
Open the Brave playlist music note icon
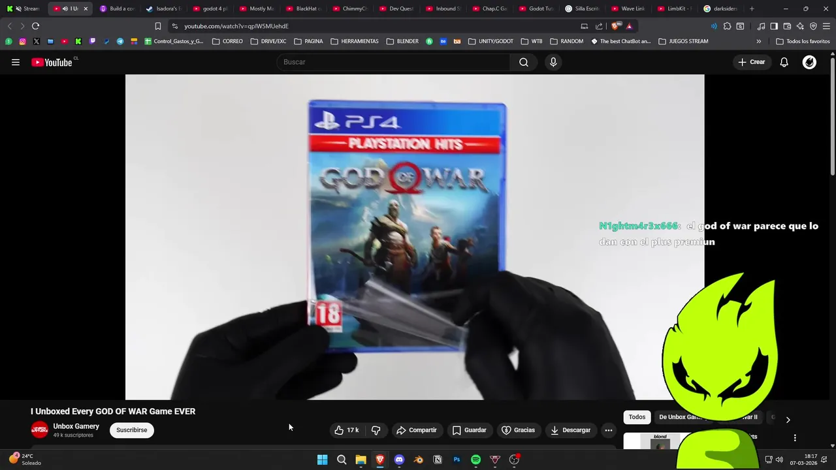click(761, 26)
